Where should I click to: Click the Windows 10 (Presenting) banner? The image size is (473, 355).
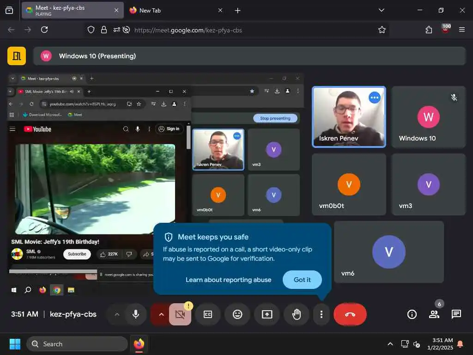(x=249, y=56)
